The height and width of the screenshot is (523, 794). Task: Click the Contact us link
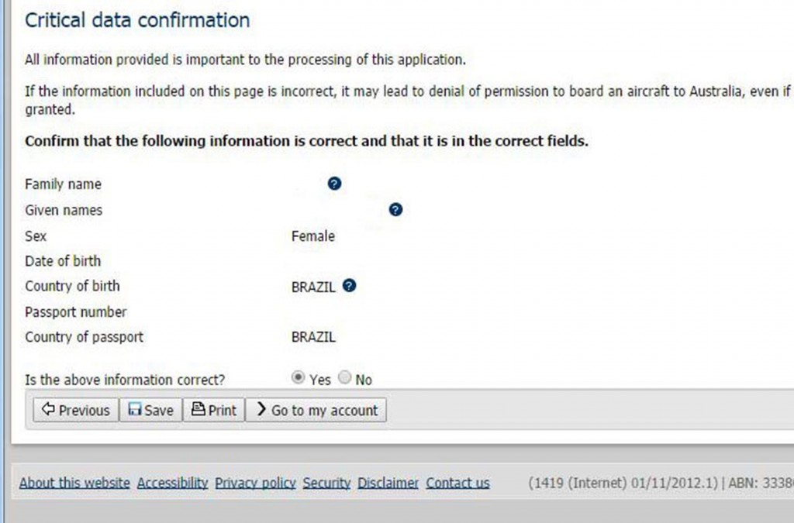457,483
